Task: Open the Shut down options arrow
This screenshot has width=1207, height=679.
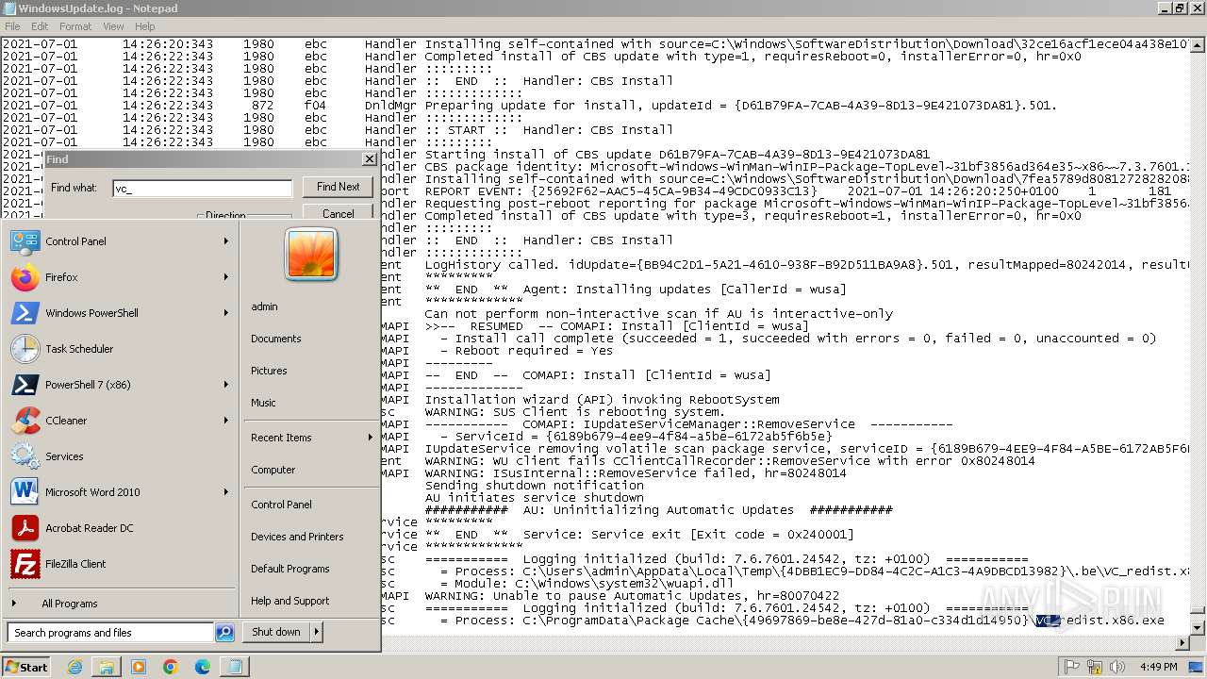Action: pos(316,632)
